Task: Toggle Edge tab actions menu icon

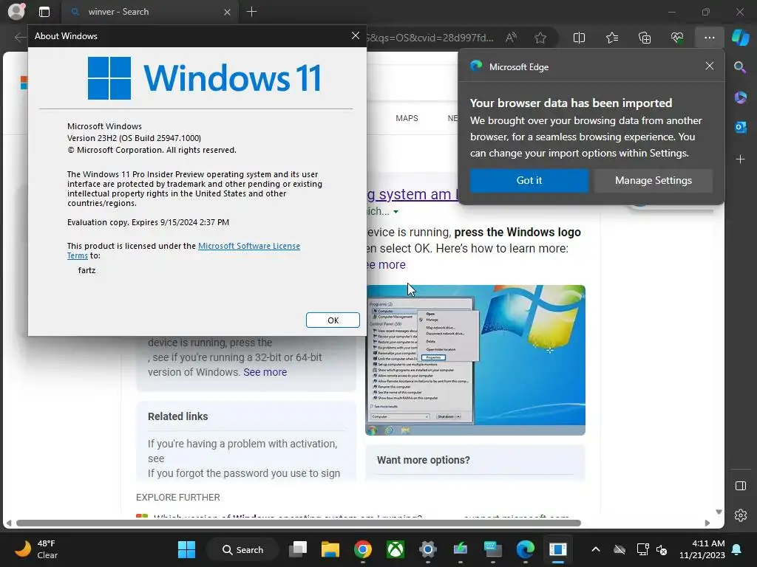Action: [x=44, y=12]
